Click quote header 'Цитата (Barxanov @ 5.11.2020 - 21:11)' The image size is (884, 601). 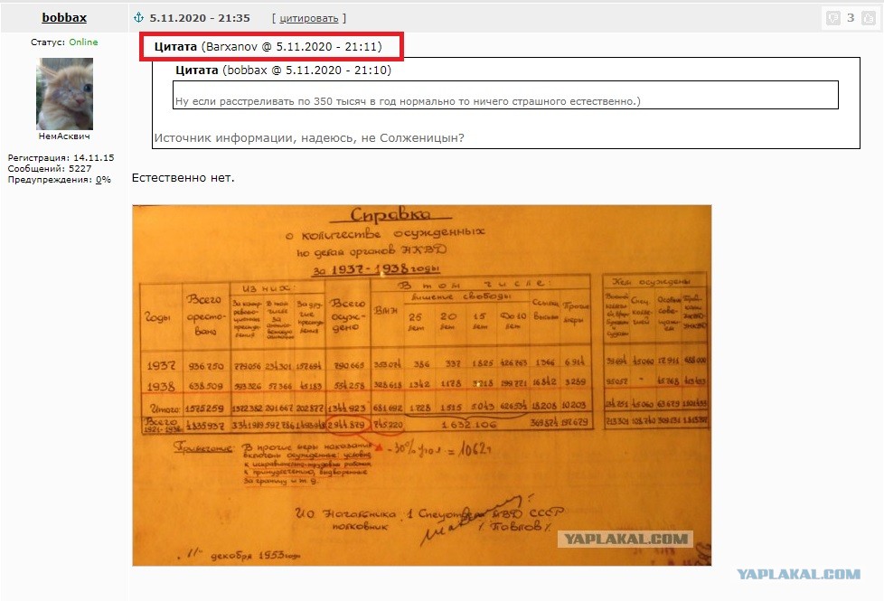pos(268,47)
